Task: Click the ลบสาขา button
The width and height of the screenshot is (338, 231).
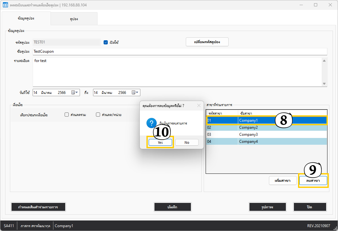Action: (313, 181)
